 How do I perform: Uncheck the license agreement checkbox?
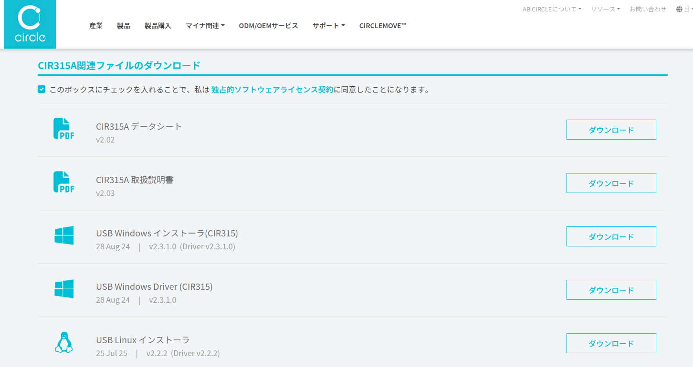41,89
